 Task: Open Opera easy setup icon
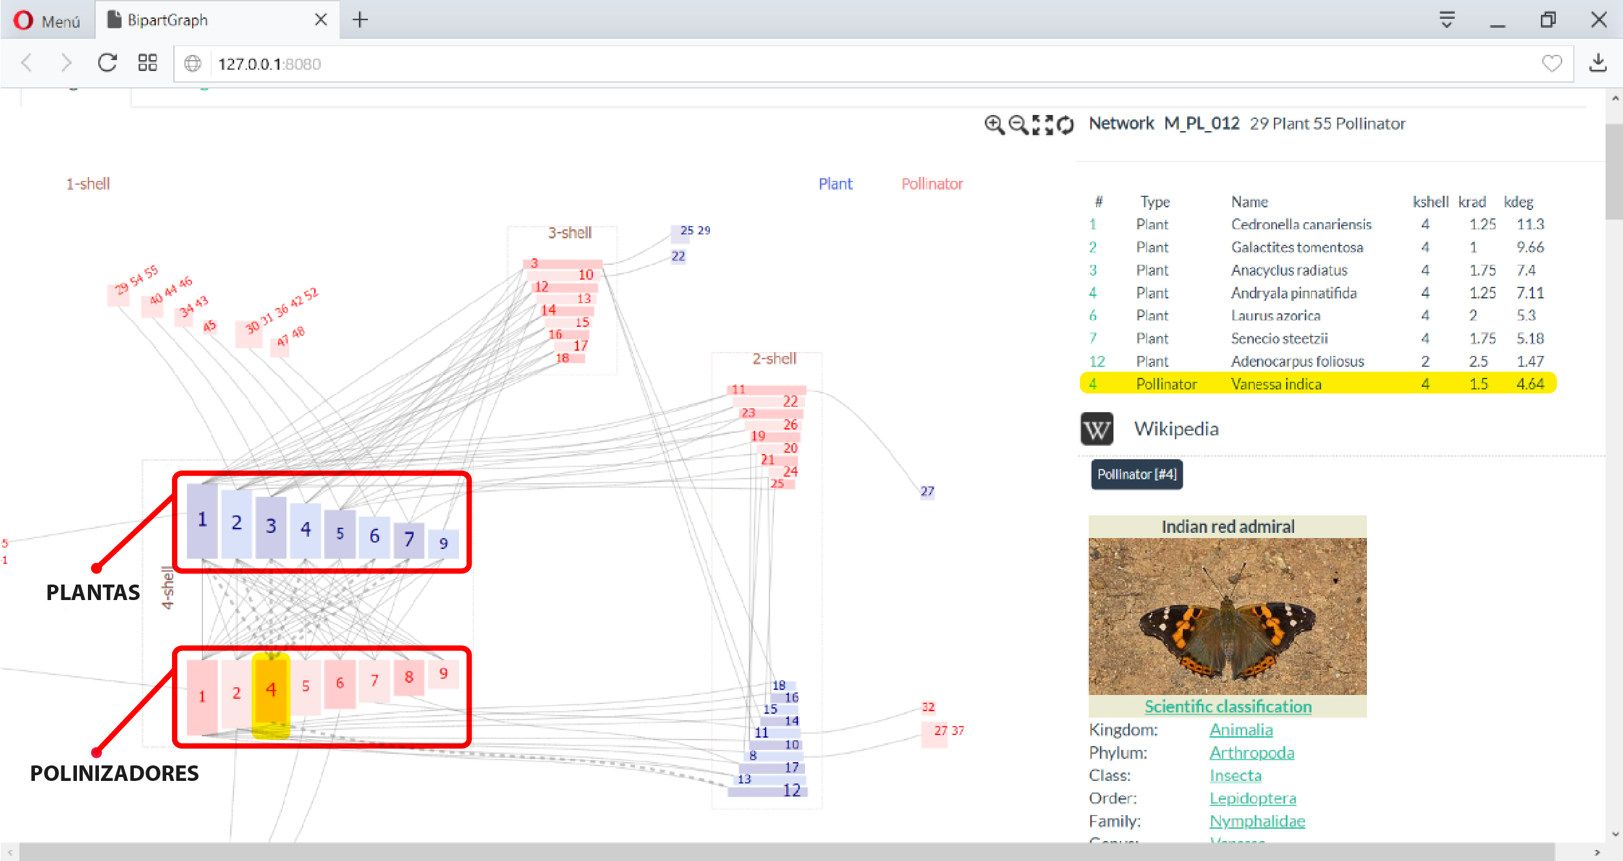click(x=1447, y=20)
